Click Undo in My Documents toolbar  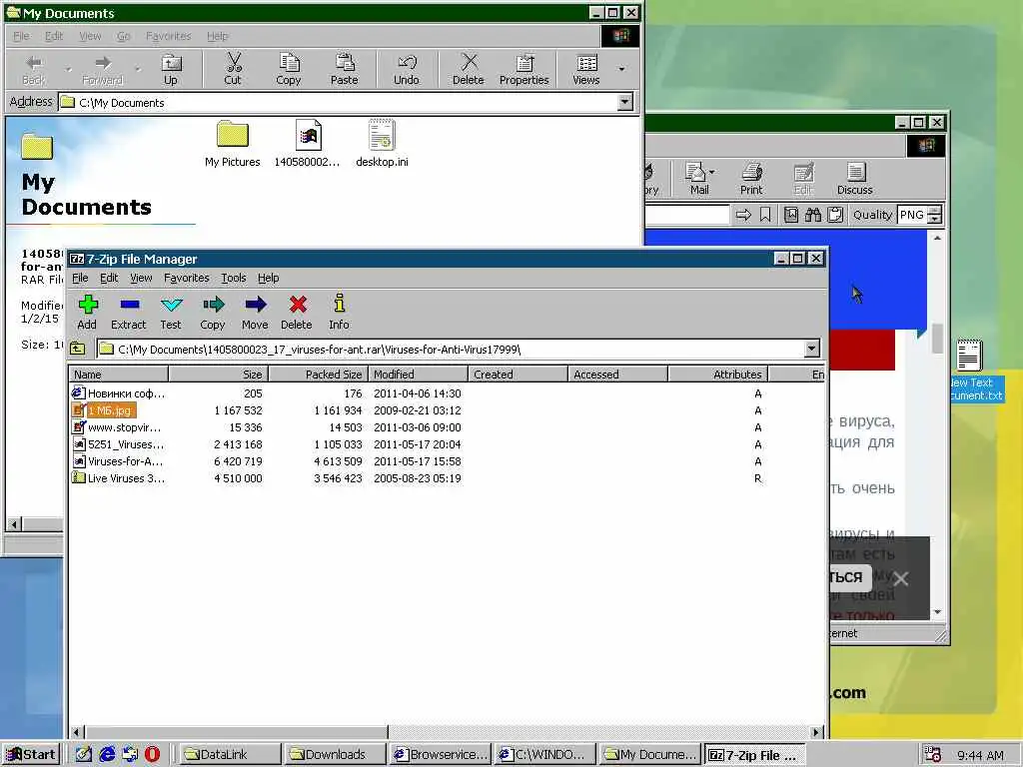pyautogui.click(x=407, y=69)
